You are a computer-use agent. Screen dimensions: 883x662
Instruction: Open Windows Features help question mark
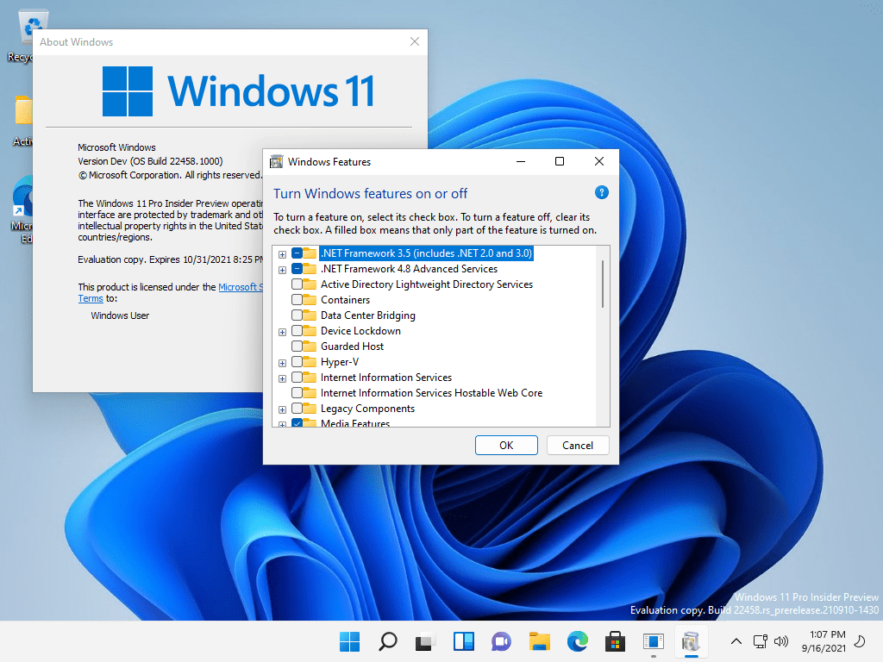coord(601,192)
